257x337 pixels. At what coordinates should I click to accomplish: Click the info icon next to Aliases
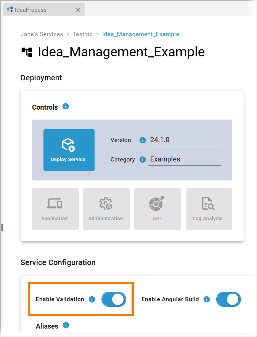click(x=66, y=325)
